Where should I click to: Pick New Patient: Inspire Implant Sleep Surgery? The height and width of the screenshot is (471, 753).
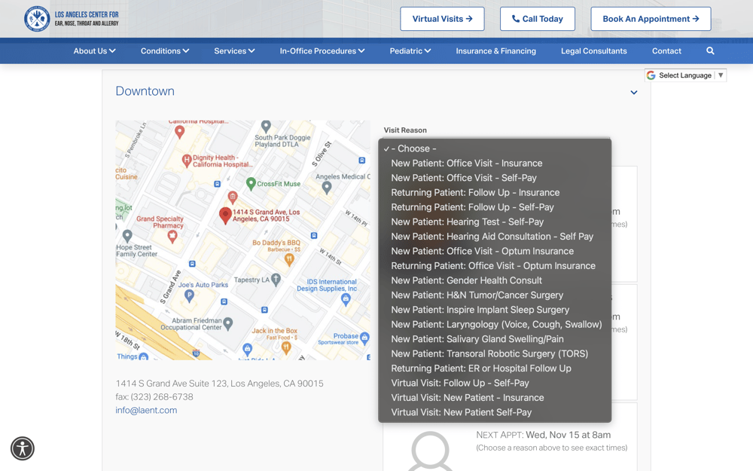click(x=495, y=310)
